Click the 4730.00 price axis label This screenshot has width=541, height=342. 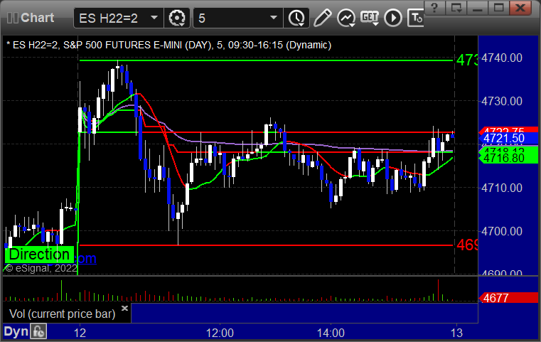(x=502, y=102)
